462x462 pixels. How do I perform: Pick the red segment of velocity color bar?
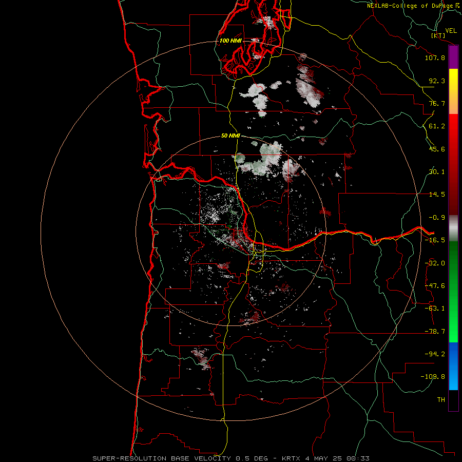point(453,164)
